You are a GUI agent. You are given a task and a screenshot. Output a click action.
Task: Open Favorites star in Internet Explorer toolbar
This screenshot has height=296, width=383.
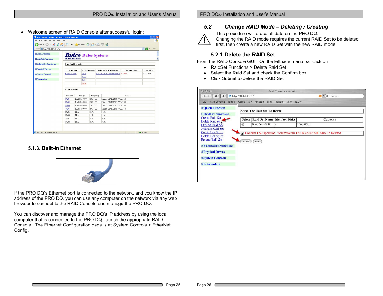(76, 45)
